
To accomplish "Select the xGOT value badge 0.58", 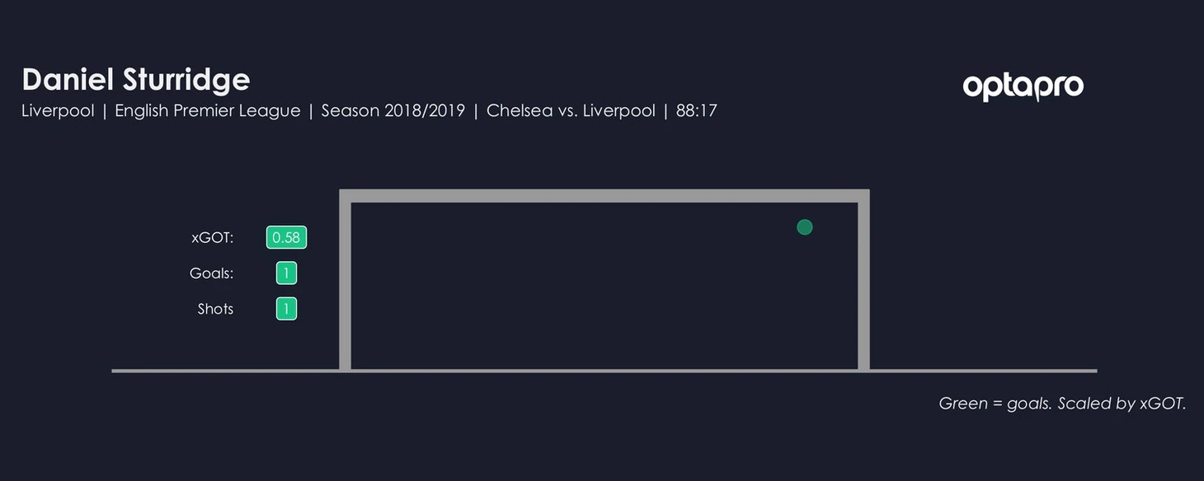I will 286,238.
